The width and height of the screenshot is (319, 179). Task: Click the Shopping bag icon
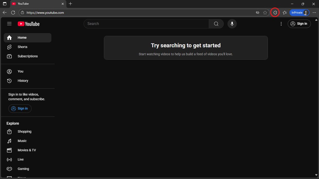coord(9,132)
